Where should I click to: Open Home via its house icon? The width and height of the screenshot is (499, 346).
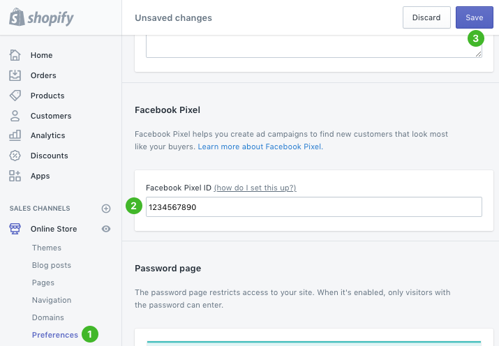point(15,55)
